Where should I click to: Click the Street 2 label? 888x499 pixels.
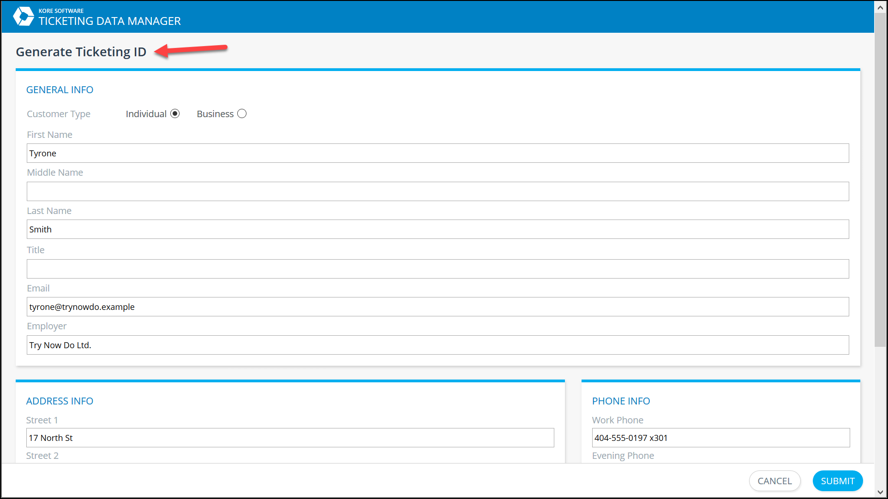tap(42, 456)
